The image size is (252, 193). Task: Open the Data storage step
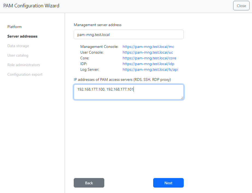[x=18, y=46]
